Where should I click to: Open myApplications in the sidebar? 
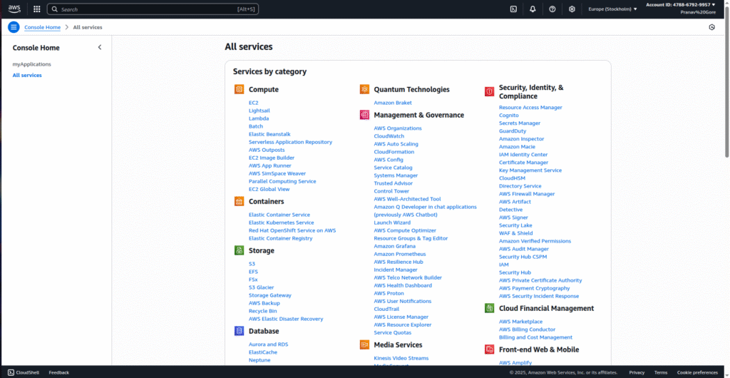[x=31, y=64]
